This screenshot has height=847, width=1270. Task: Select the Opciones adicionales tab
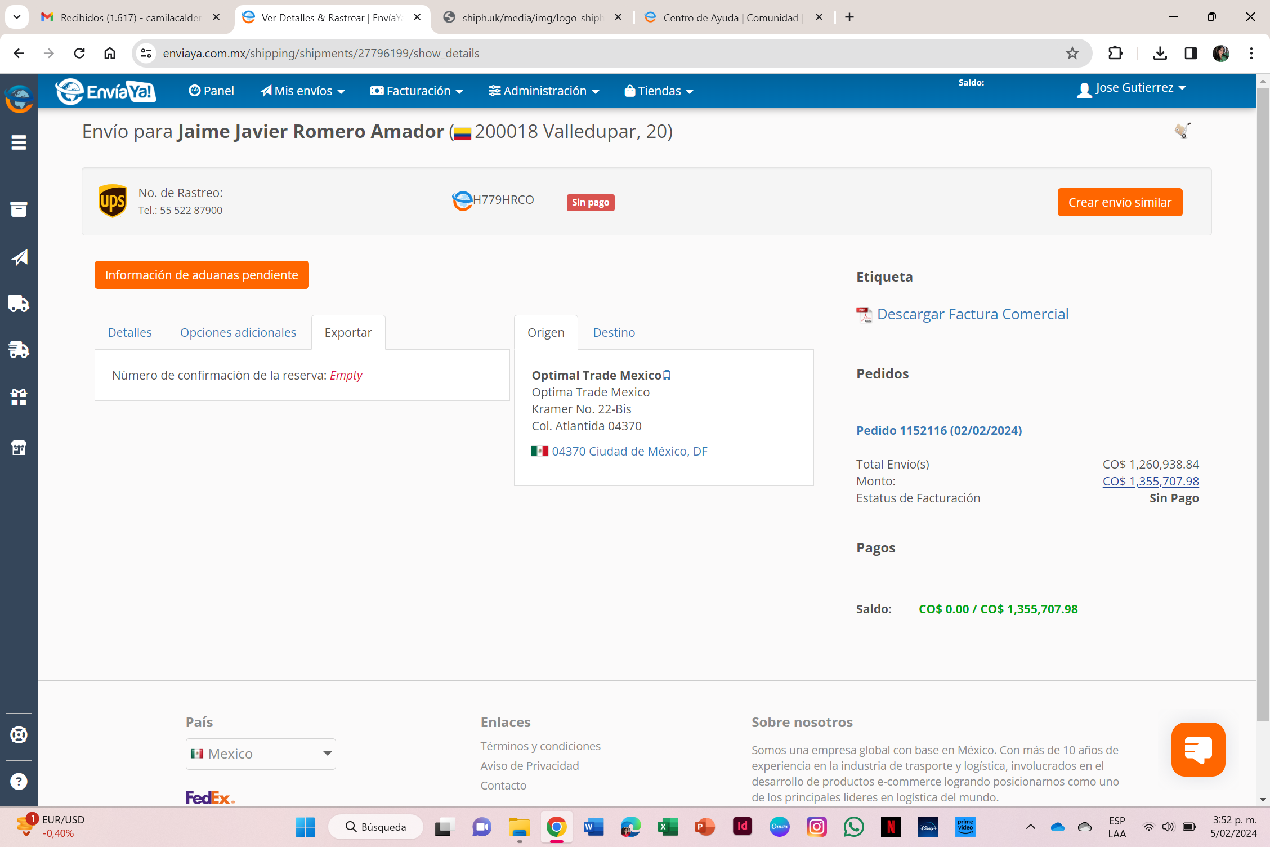[x=238, y=332]
